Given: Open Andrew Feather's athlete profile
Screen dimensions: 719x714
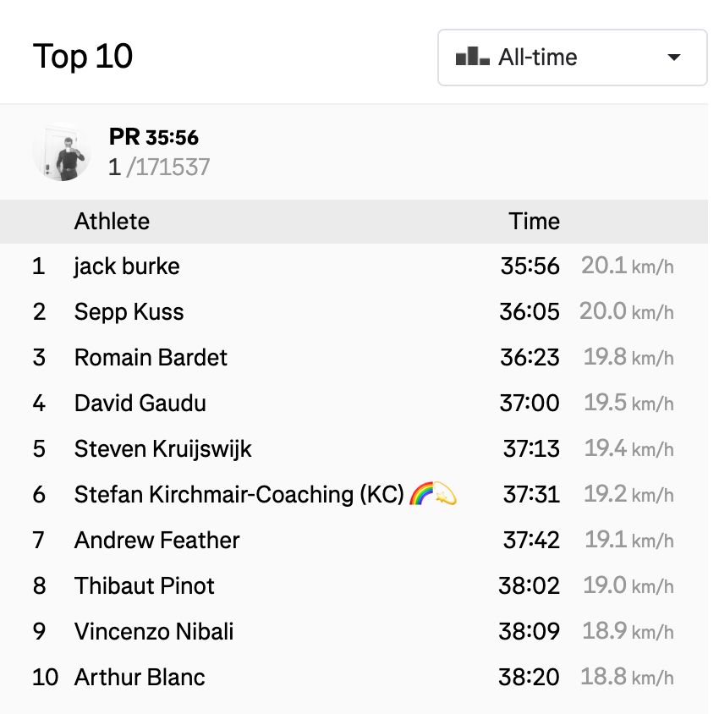Looking at the screenshot, I should point(156,540).
